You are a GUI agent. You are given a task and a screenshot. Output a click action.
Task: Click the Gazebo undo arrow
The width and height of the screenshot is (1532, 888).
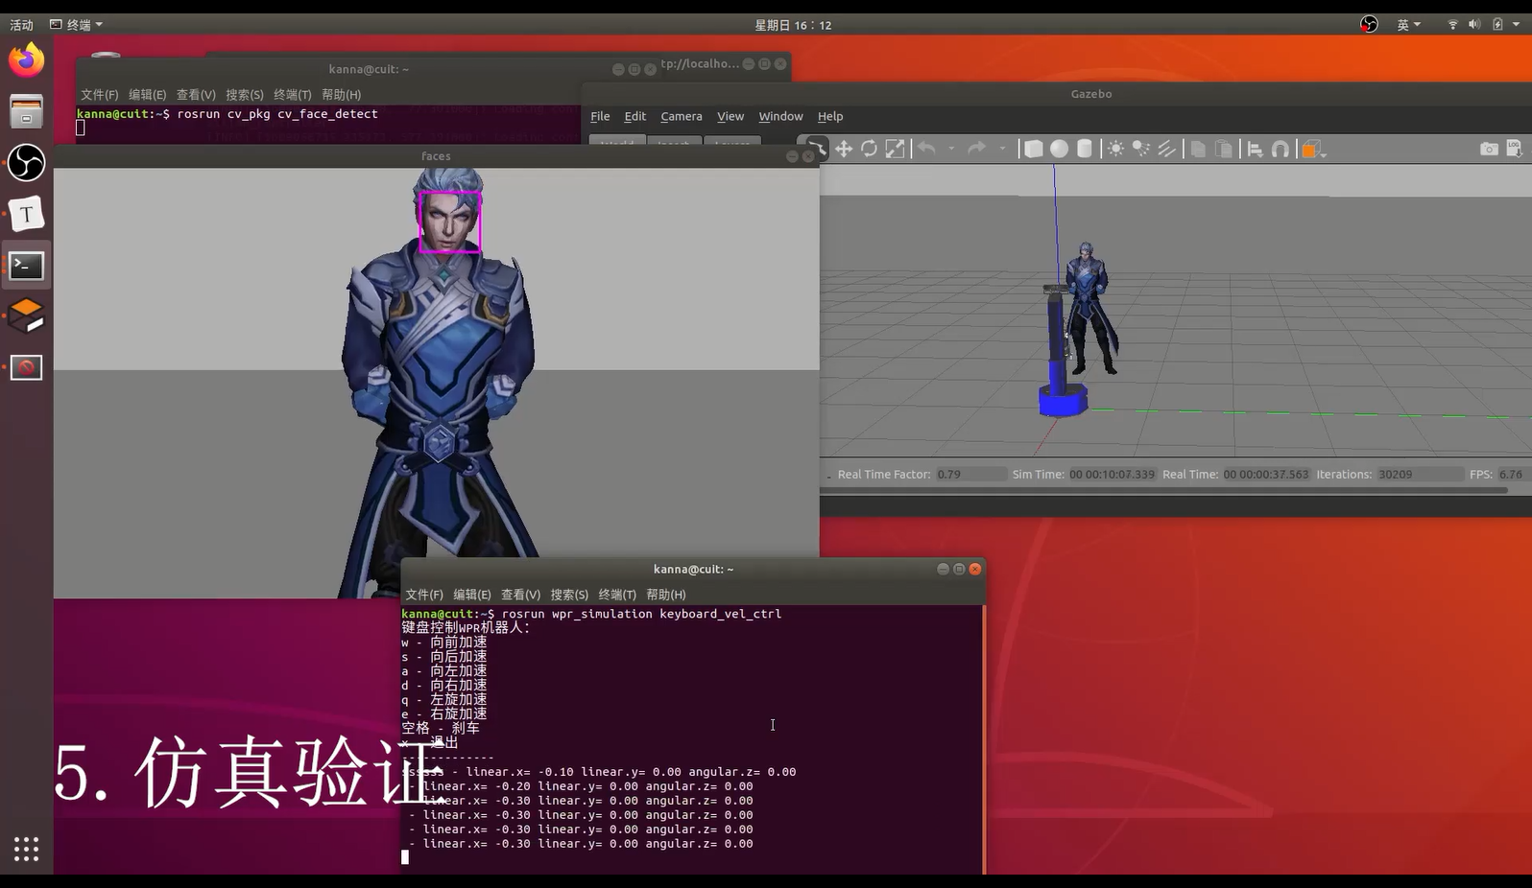click(926, 149)
